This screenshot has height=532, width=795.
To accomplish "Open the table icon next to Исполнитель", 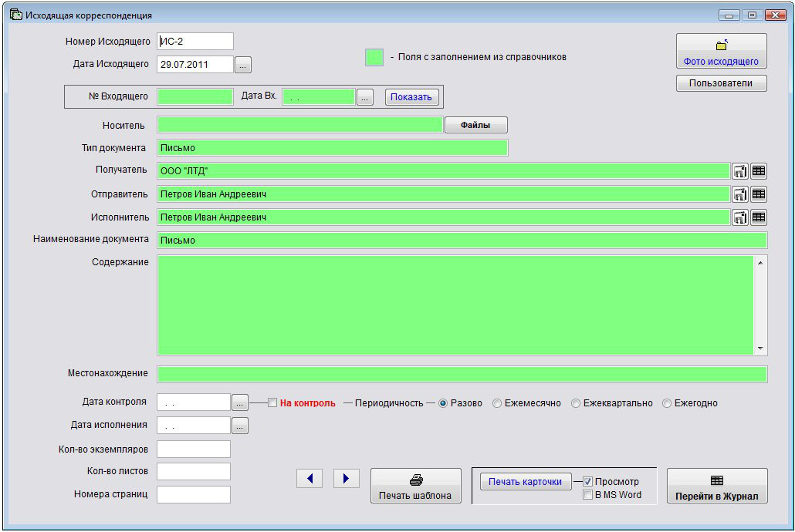I will pyautogui.click(x=759, y=217).
